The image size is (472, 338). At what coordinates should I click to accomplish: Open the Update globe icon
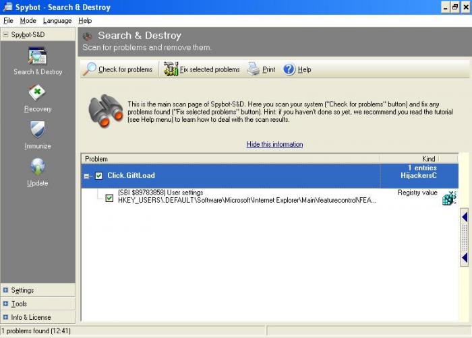tap(38, 167)
